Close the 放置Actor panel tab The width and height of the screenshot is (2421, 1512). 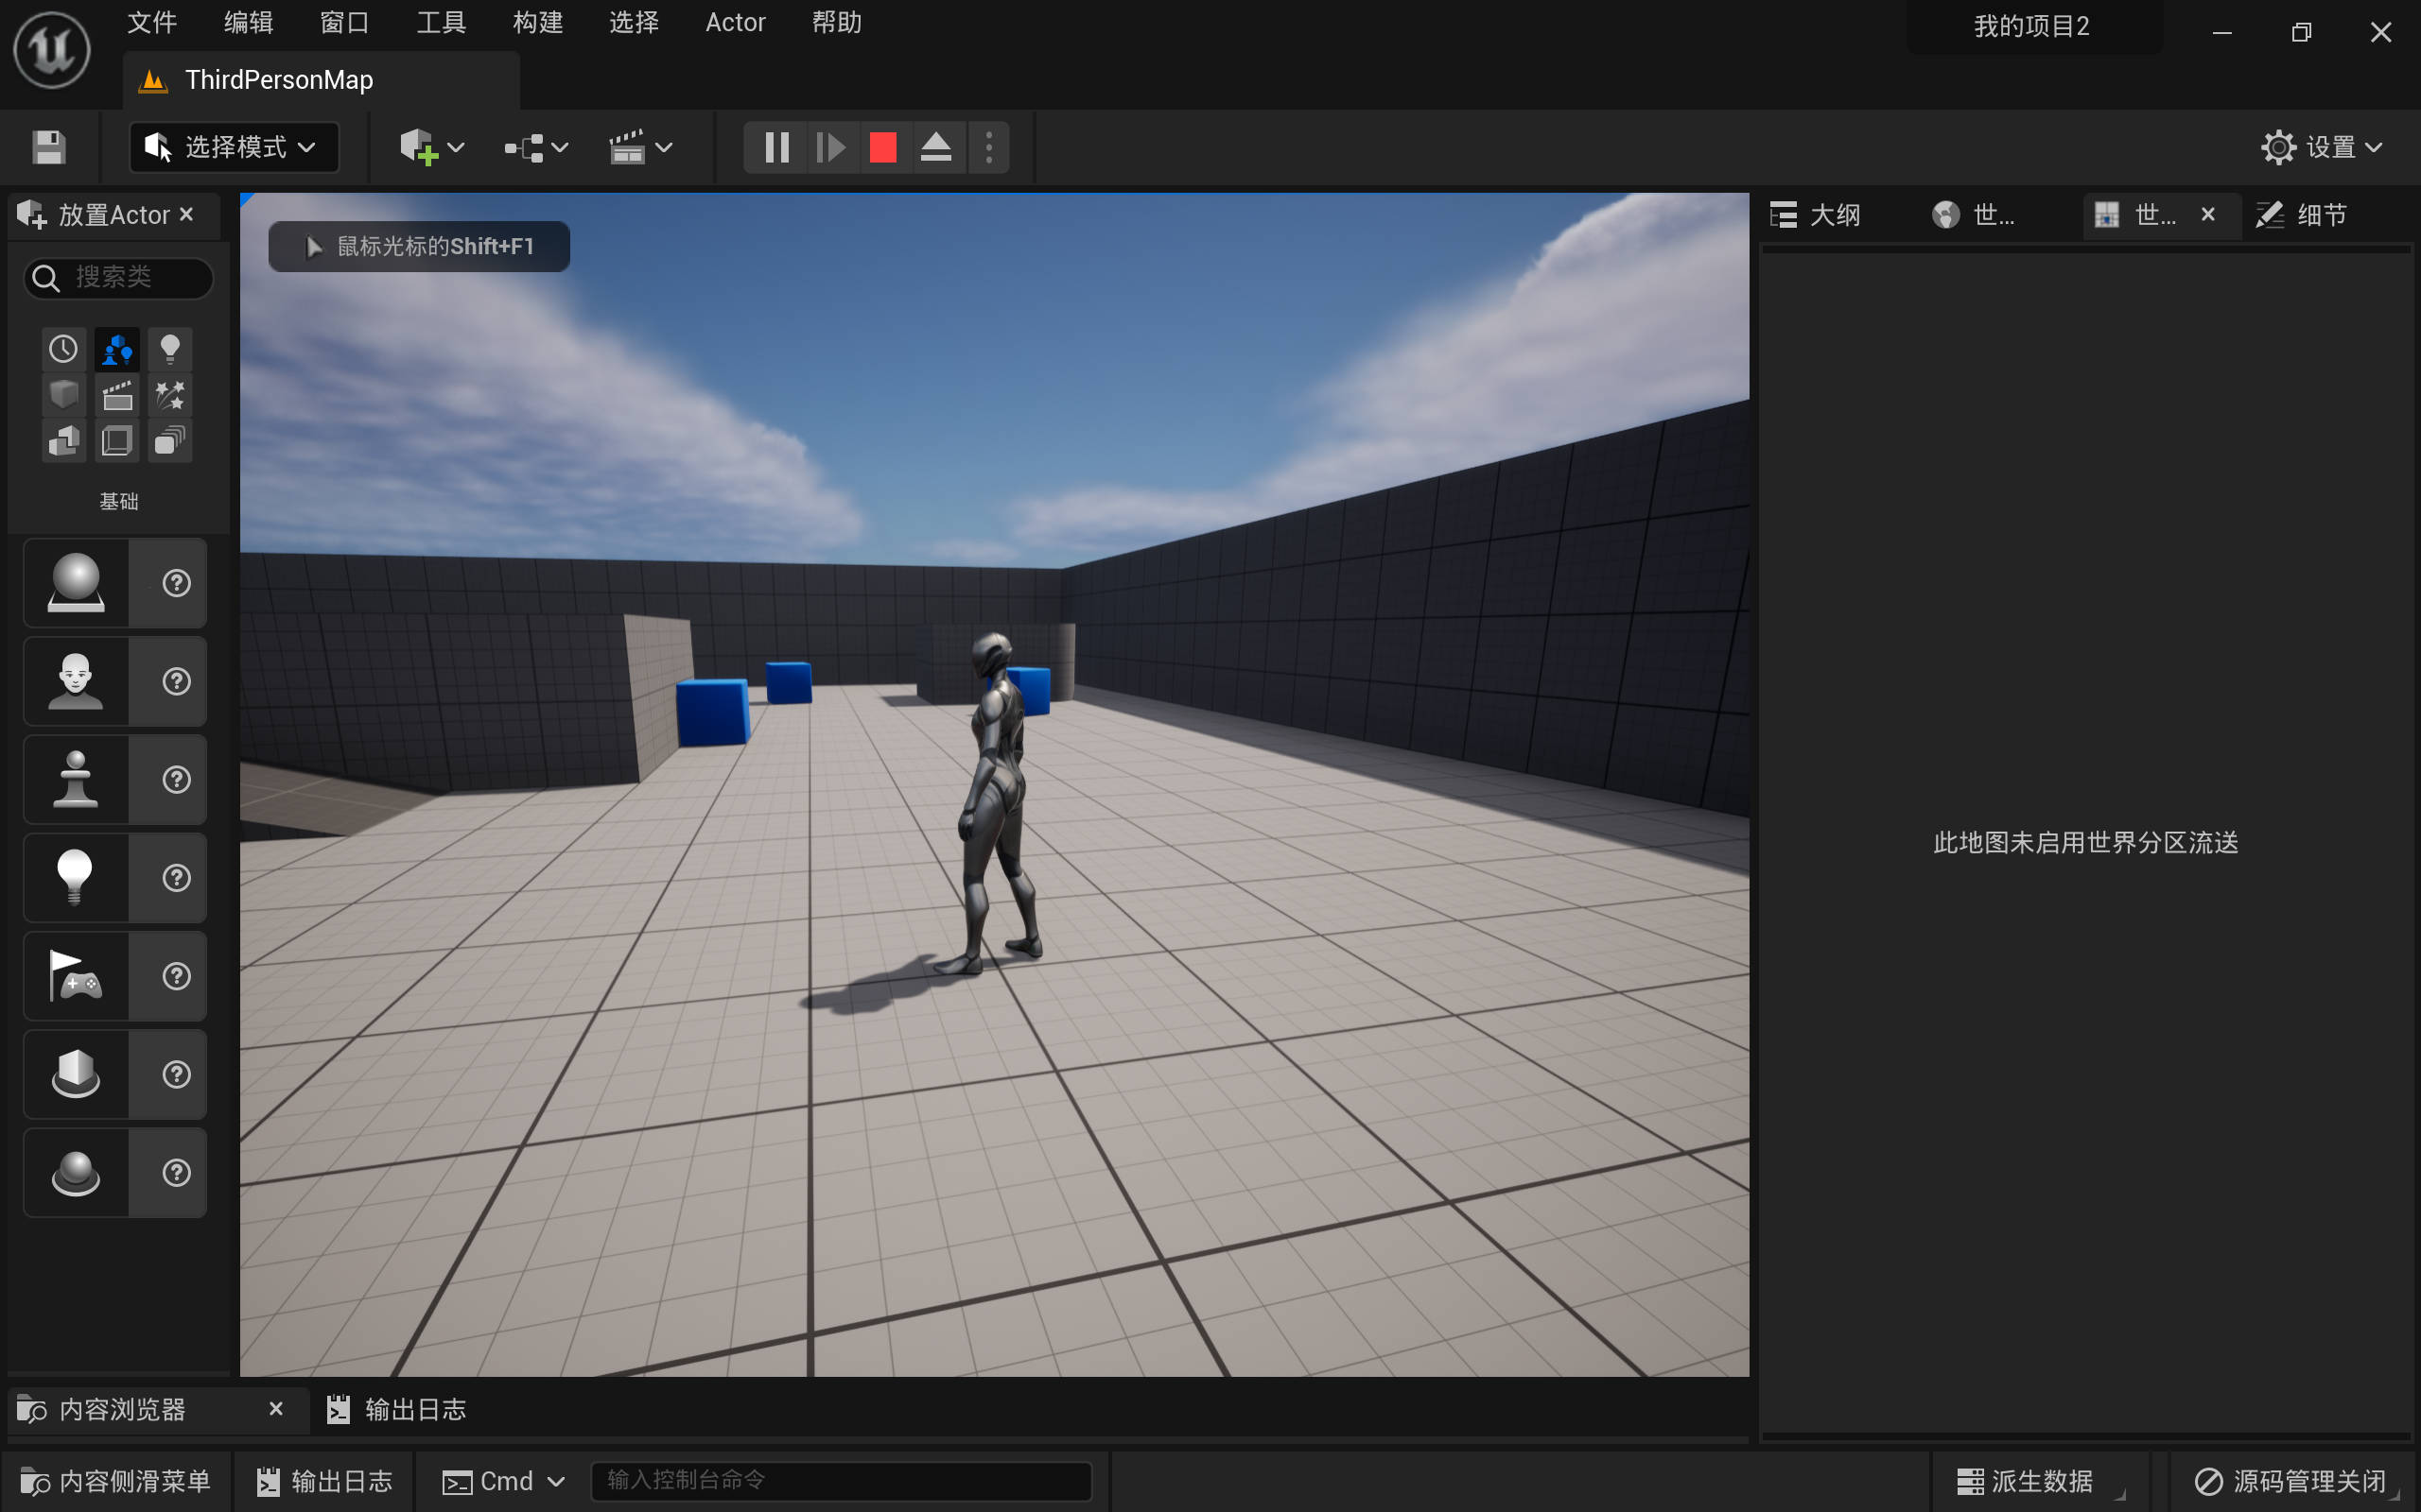click(186, 214)
